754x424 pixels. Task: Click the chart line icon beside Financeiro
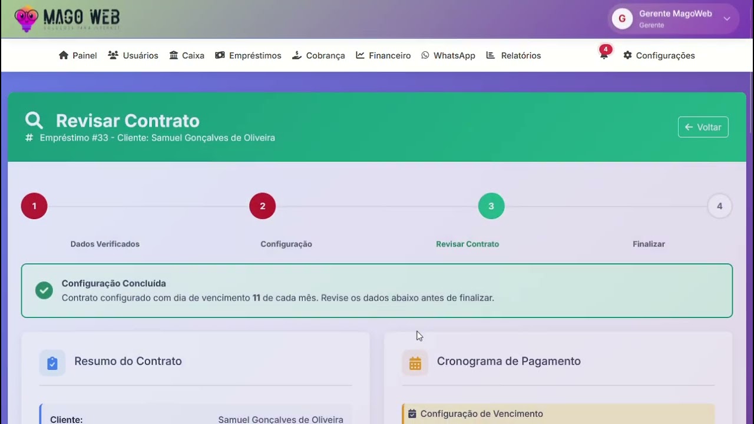click(x=360, y=55)
